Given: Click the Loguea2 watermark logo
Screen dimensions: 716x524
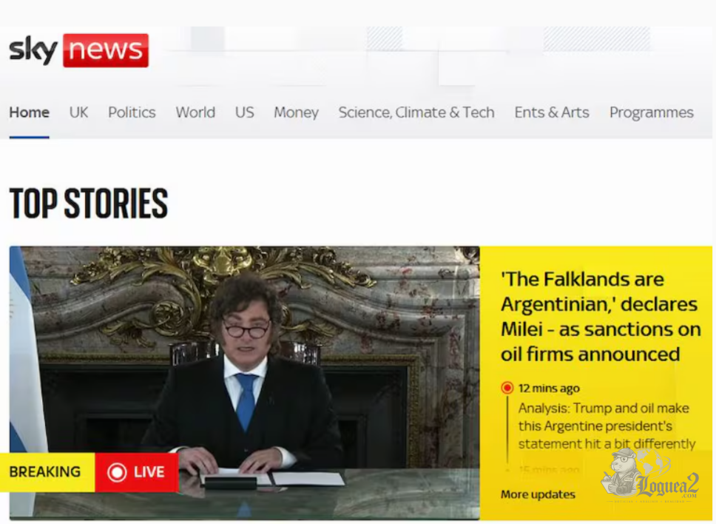Looking at the screenshot, I should coord(649,475).
